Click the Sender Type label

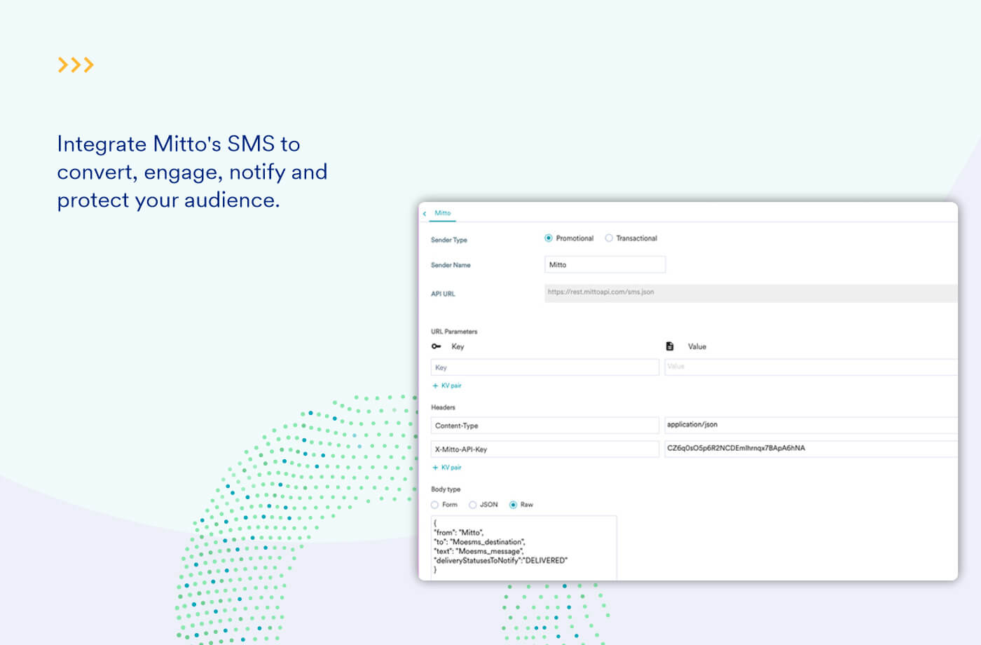pyautogui.click(x=448, y=240)
